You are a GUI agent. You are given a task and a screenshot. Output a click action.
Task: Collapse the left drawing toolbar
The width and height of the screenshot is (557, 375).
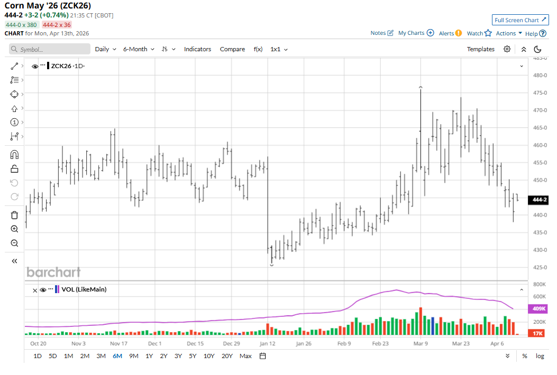tap(14, 261)
